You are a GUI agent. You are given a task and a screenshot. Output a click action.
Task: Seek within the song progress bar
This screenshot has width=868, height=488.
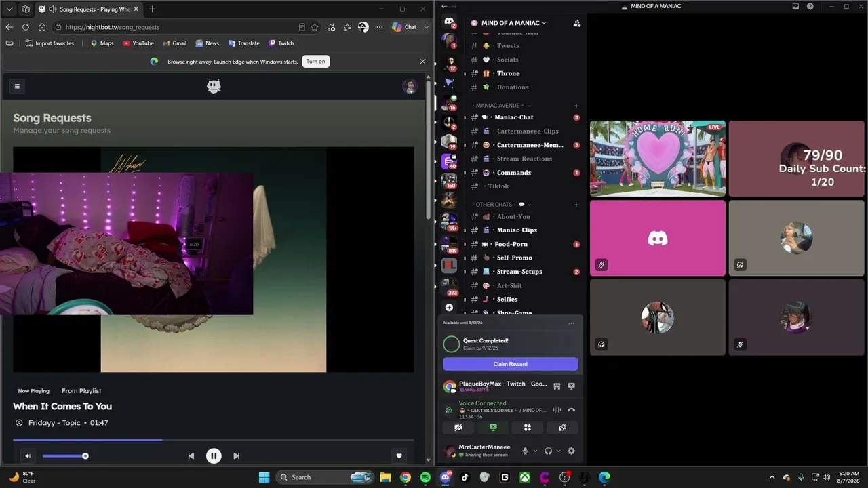click(x=213, y=440)
